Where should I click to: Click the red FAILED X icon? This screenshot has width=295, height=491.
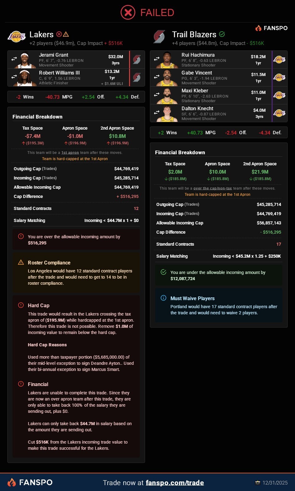(x=128, y=13)
